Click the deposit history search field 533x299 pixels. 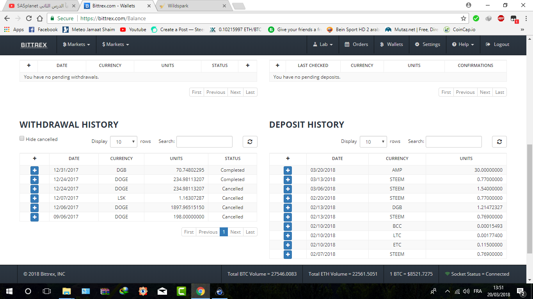pos(453,142)
